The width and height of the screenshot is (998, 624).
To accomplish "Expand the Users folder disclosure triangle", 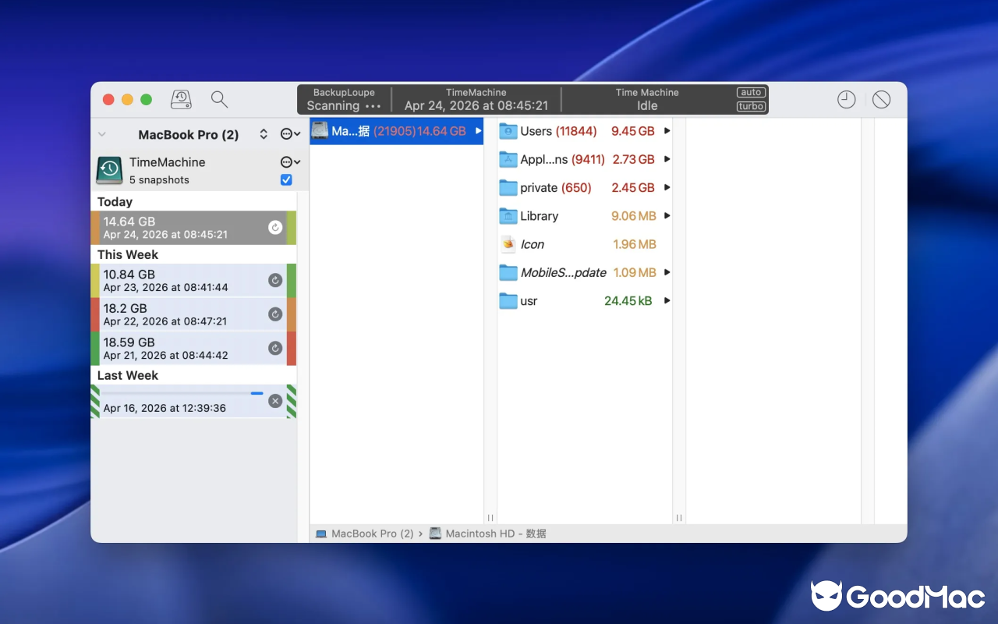I will coord(667,130).
